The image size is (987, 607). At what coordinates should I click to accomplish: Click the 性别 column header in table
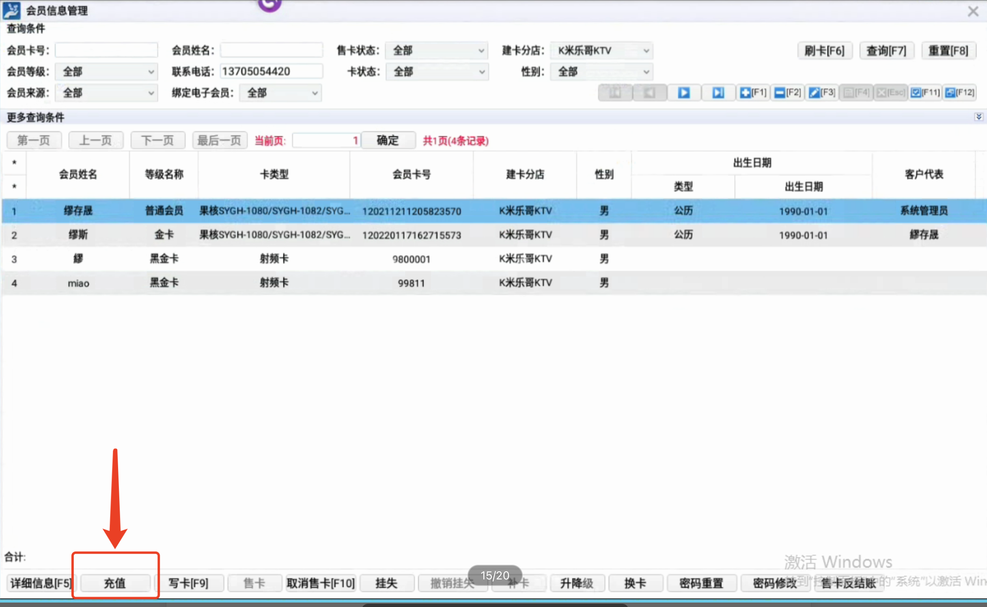click(x=604, y=174)
